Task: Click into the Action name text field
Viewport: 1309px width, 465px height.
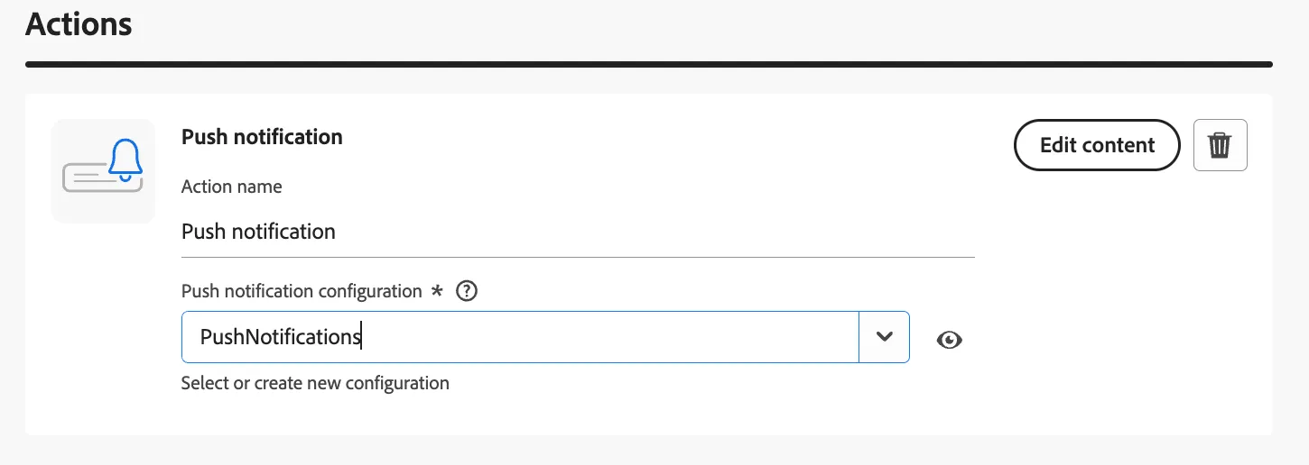Action: coord(578,232)
